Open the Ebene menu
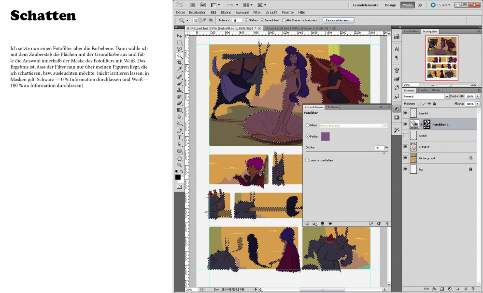 click(x=226, y=12)
